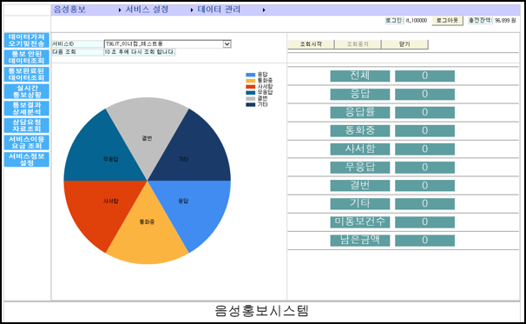
Task: Click the 로그아웃 button
Action: pyautogui.click(x=447, y=21)
